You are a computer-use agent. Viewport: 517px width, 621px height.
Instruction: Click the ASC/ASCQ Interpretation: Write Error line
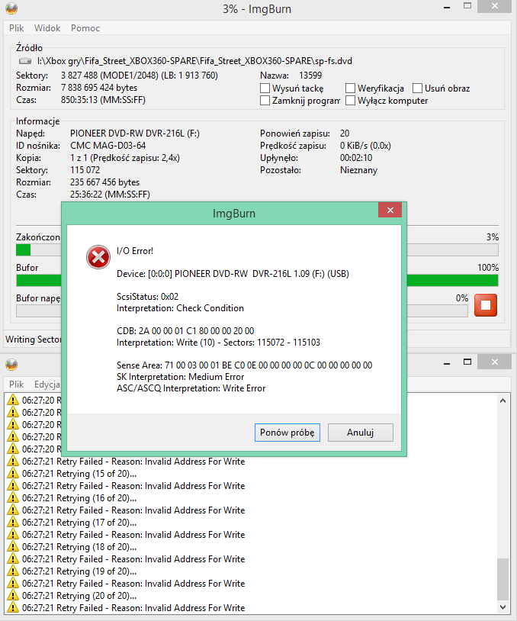pos(191,388)
